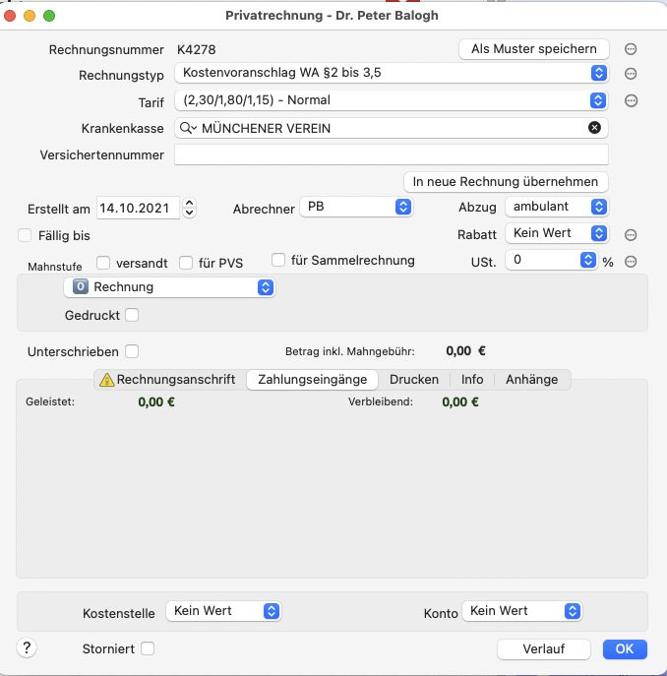Enable the Fällig bis checkbox
The width and height of the screenshot is (667, 676).
(25, 235)
